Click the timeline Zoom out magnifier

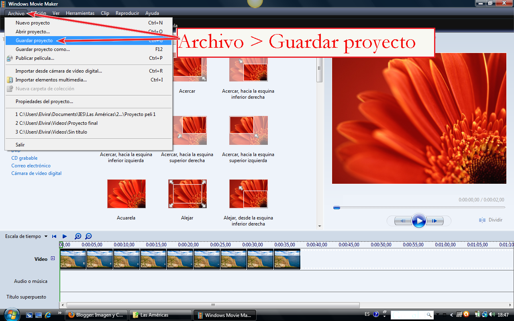coord(88,236)
